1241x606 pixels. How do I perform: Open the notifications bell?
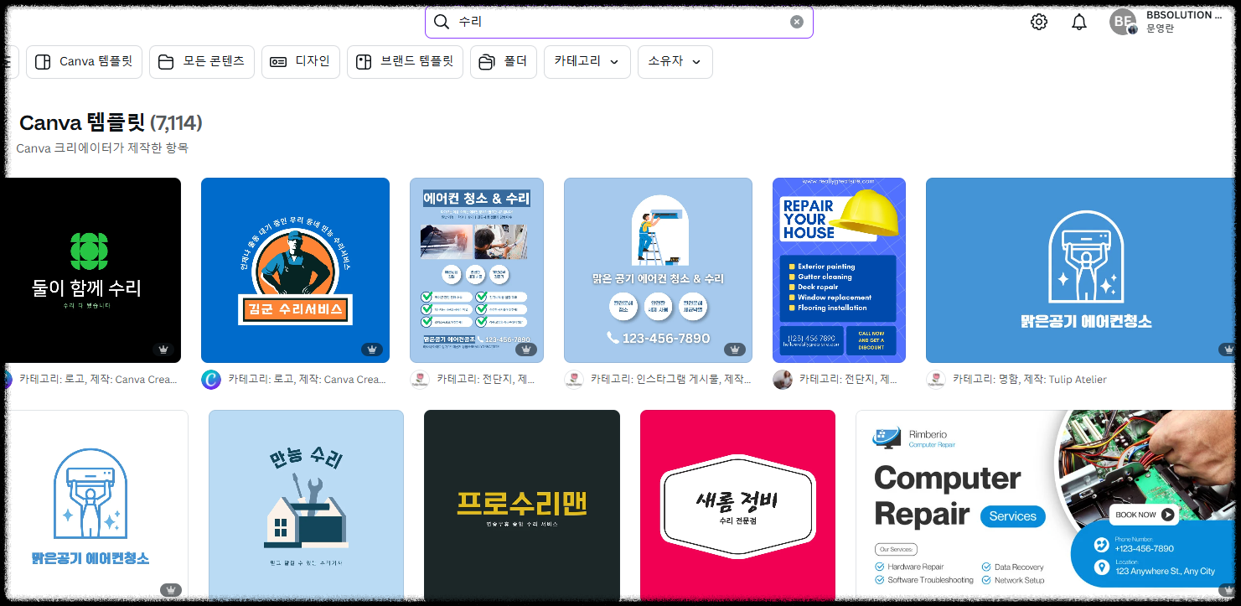coord(1079,21)
